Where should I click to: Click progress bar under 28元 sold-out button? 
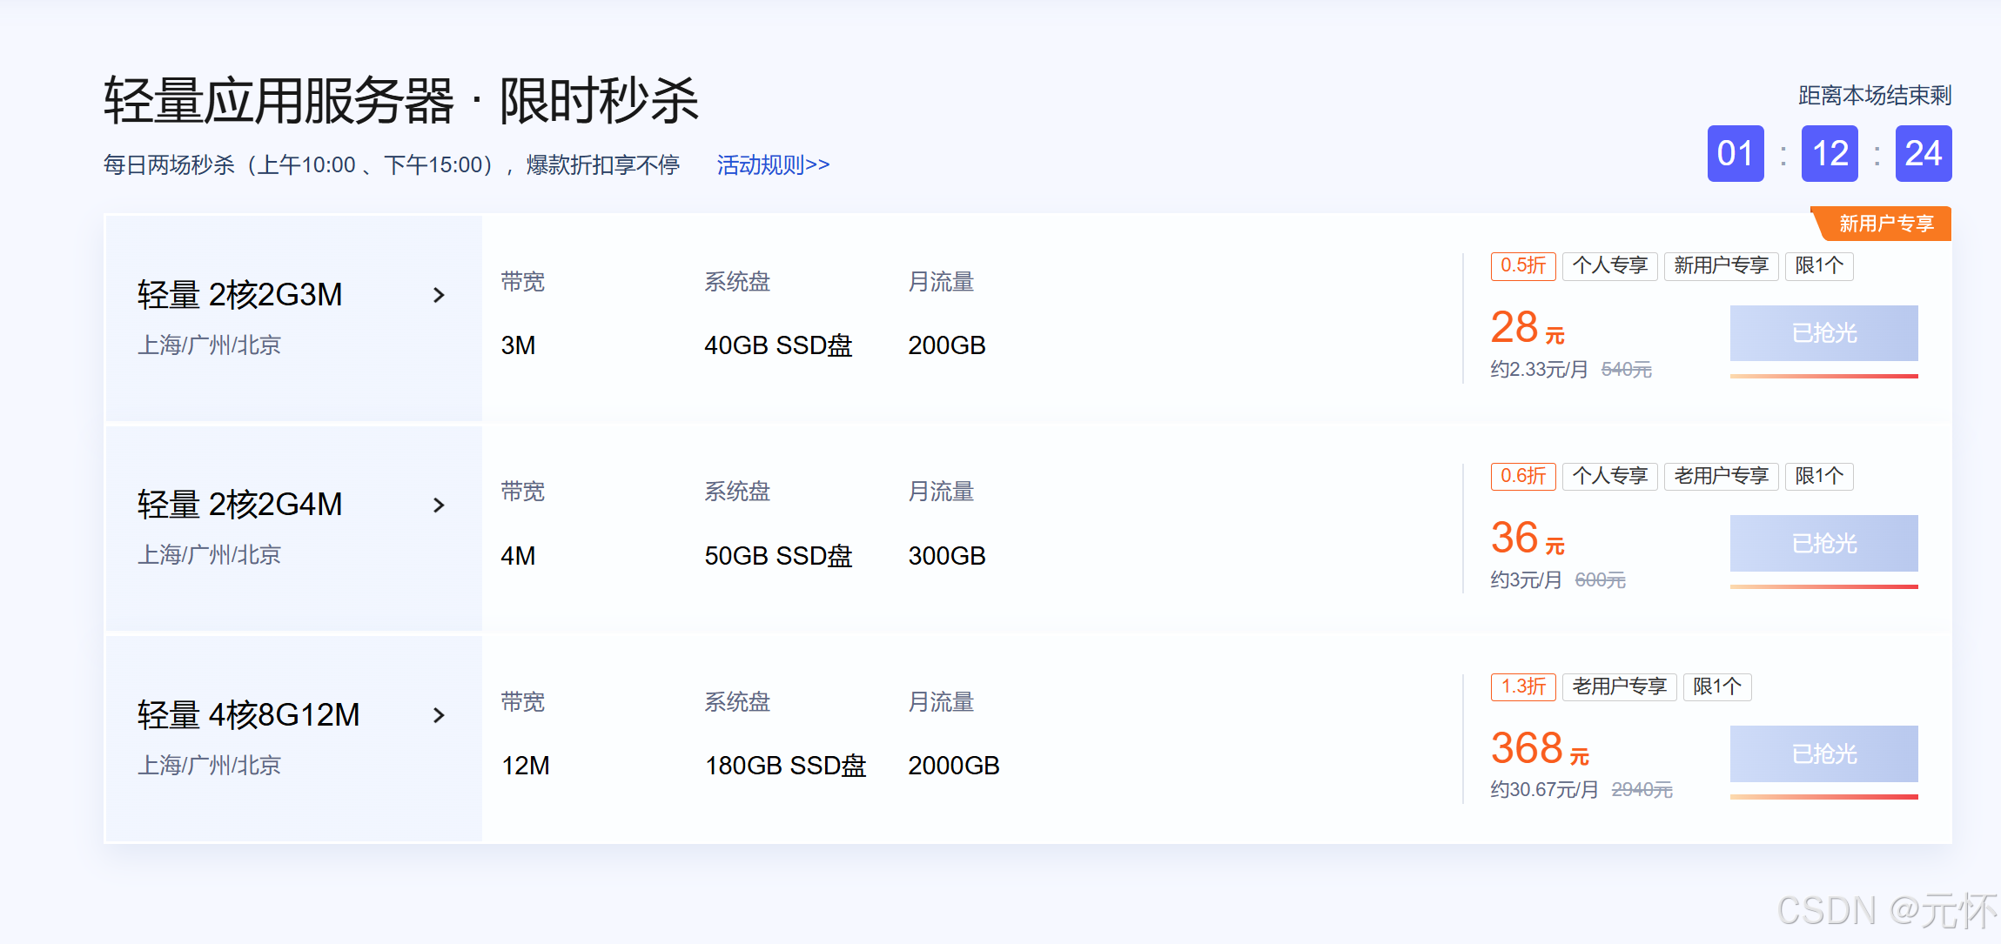(1823, 376)
